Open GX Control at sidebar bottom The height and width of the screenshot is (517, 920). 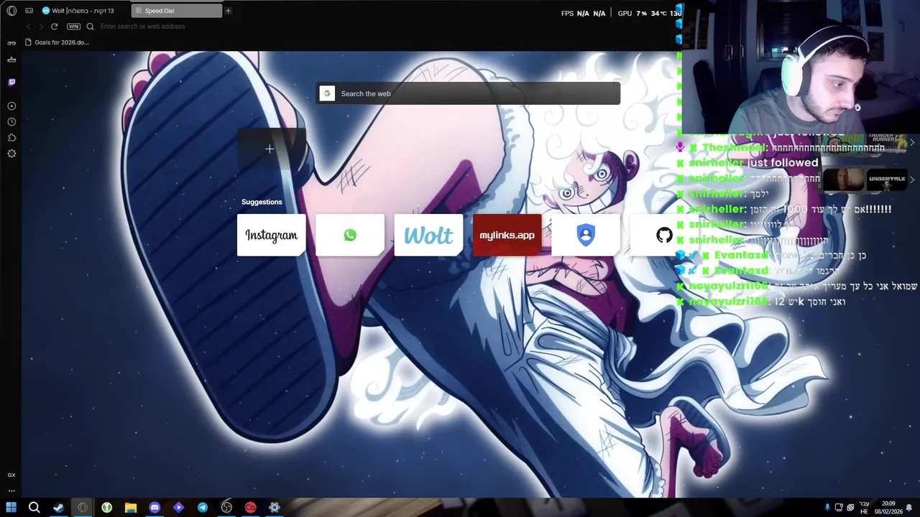pyautogui.click(x=11, y=475)
